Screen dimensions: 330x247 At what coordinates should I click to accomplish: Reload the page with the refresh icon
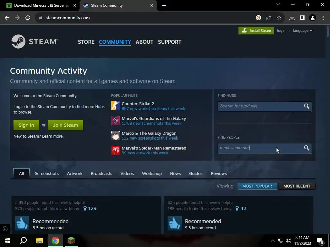[28, 18]
